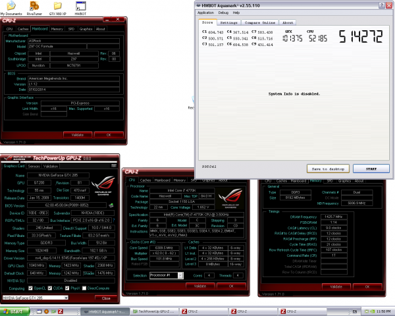This screenshot has height=316, width=395.
Task: Click the Save to desktop button
Action: pyautogui.click(x=328, y=169)
